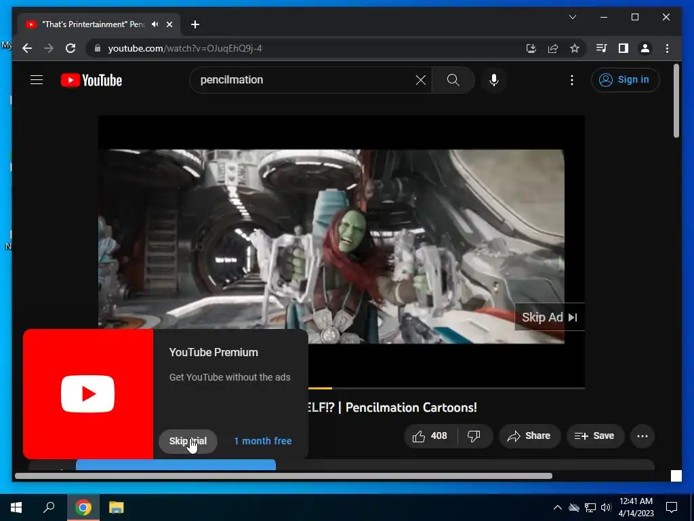Open OneDrive cloud tray icon
The height and width of the screenshot is (521, 694).
click(574, 507)
